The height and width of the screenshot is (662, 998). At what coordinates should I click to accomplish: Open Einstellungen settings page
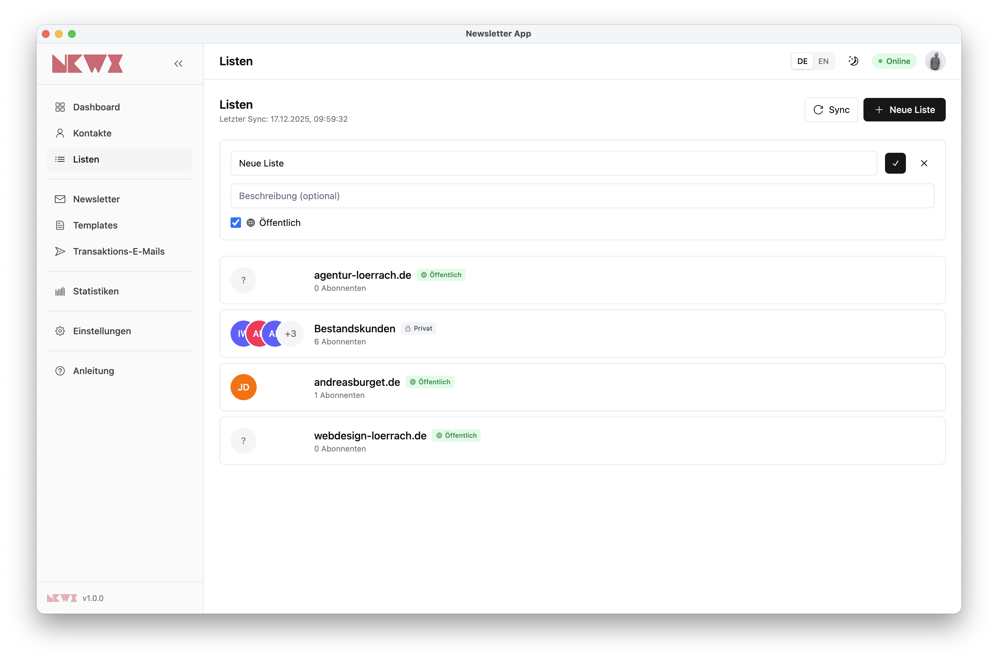(102, 331)
